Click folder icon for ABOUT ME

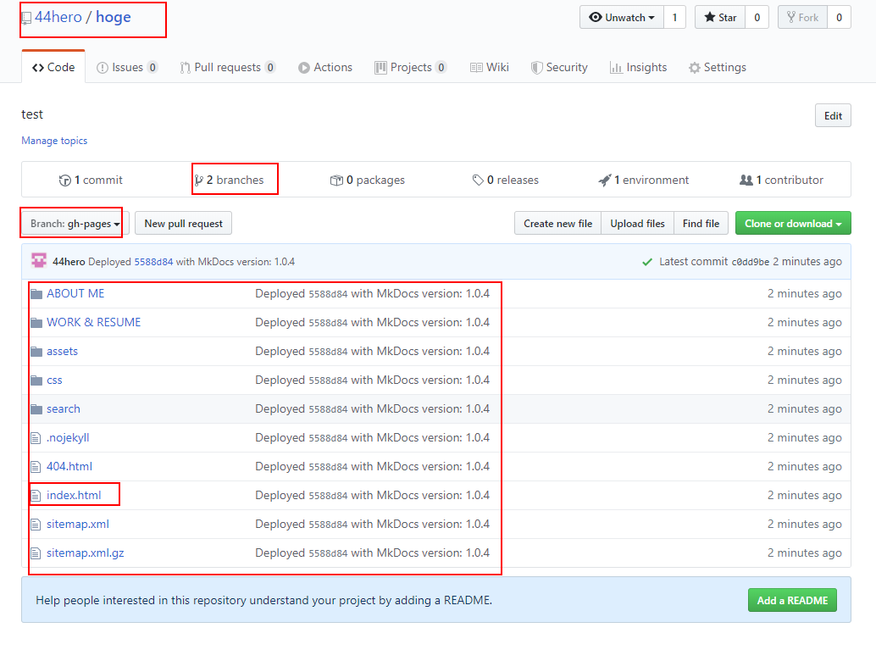pyautogui.click(x=36, y=294)
